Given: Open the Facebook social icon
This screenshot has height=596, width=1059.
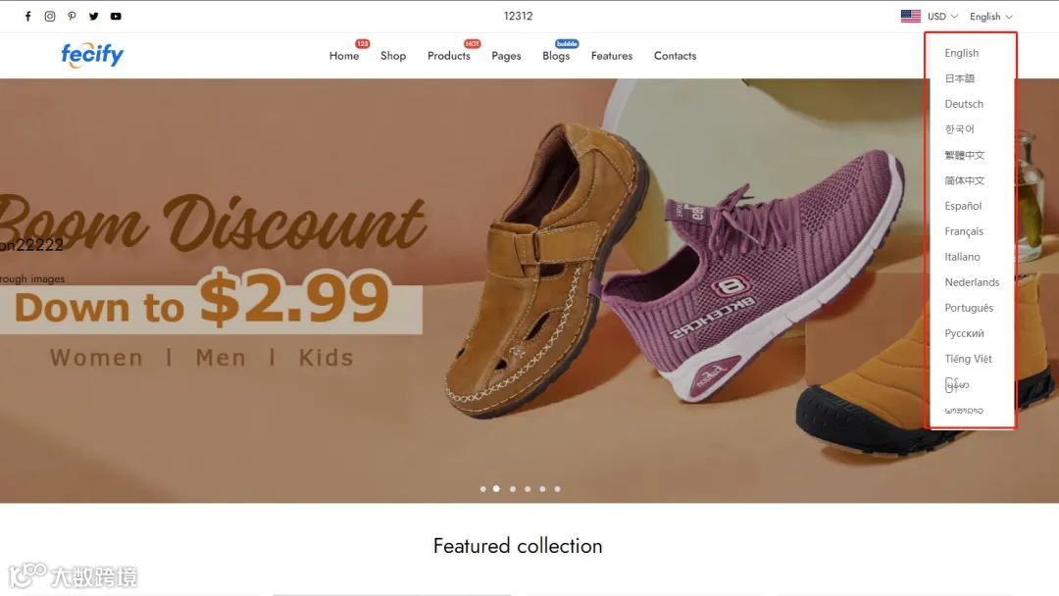Looking at the screenshot, I should pos(27,17).
